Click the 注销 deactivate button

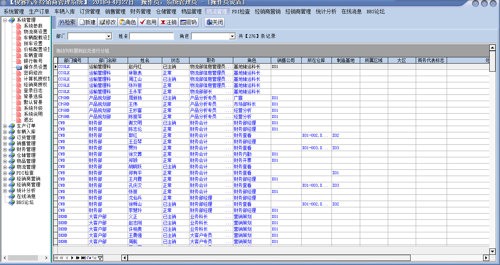[x=168, y=22]
